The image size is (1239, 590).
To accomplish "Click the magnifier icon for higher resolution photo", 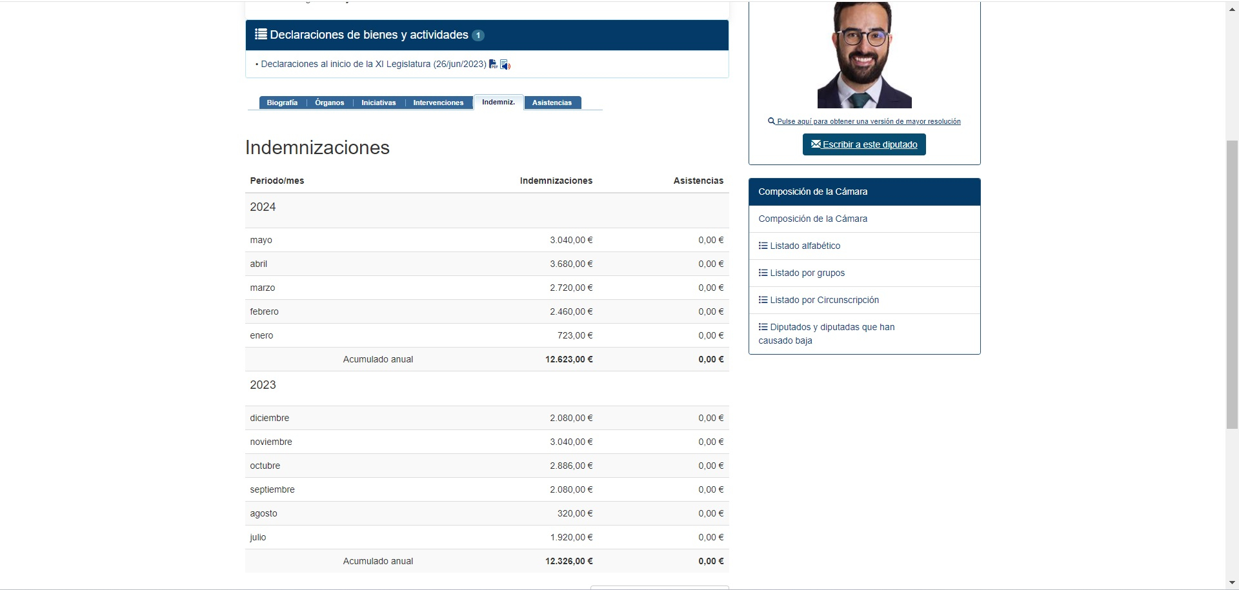I will [771, 121].
